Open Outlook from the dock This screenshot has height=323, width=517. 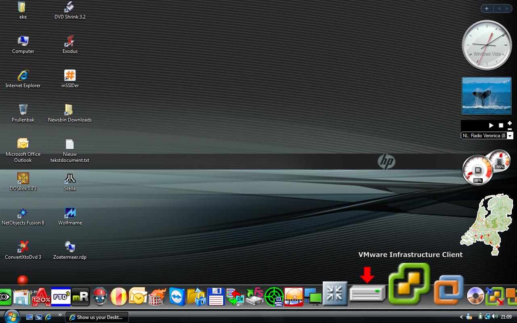pos(138,297)
